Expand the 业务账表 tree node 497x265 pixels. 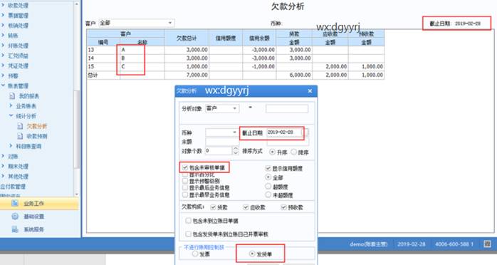coord(11,106)
